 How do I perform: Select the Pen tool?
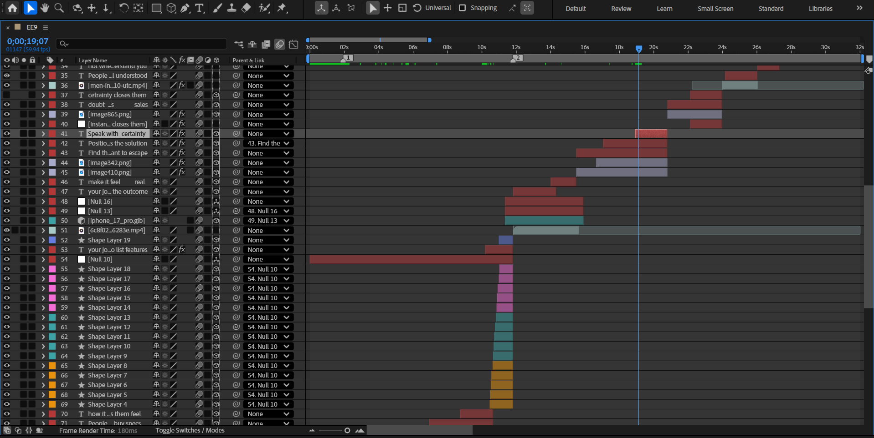185,8
